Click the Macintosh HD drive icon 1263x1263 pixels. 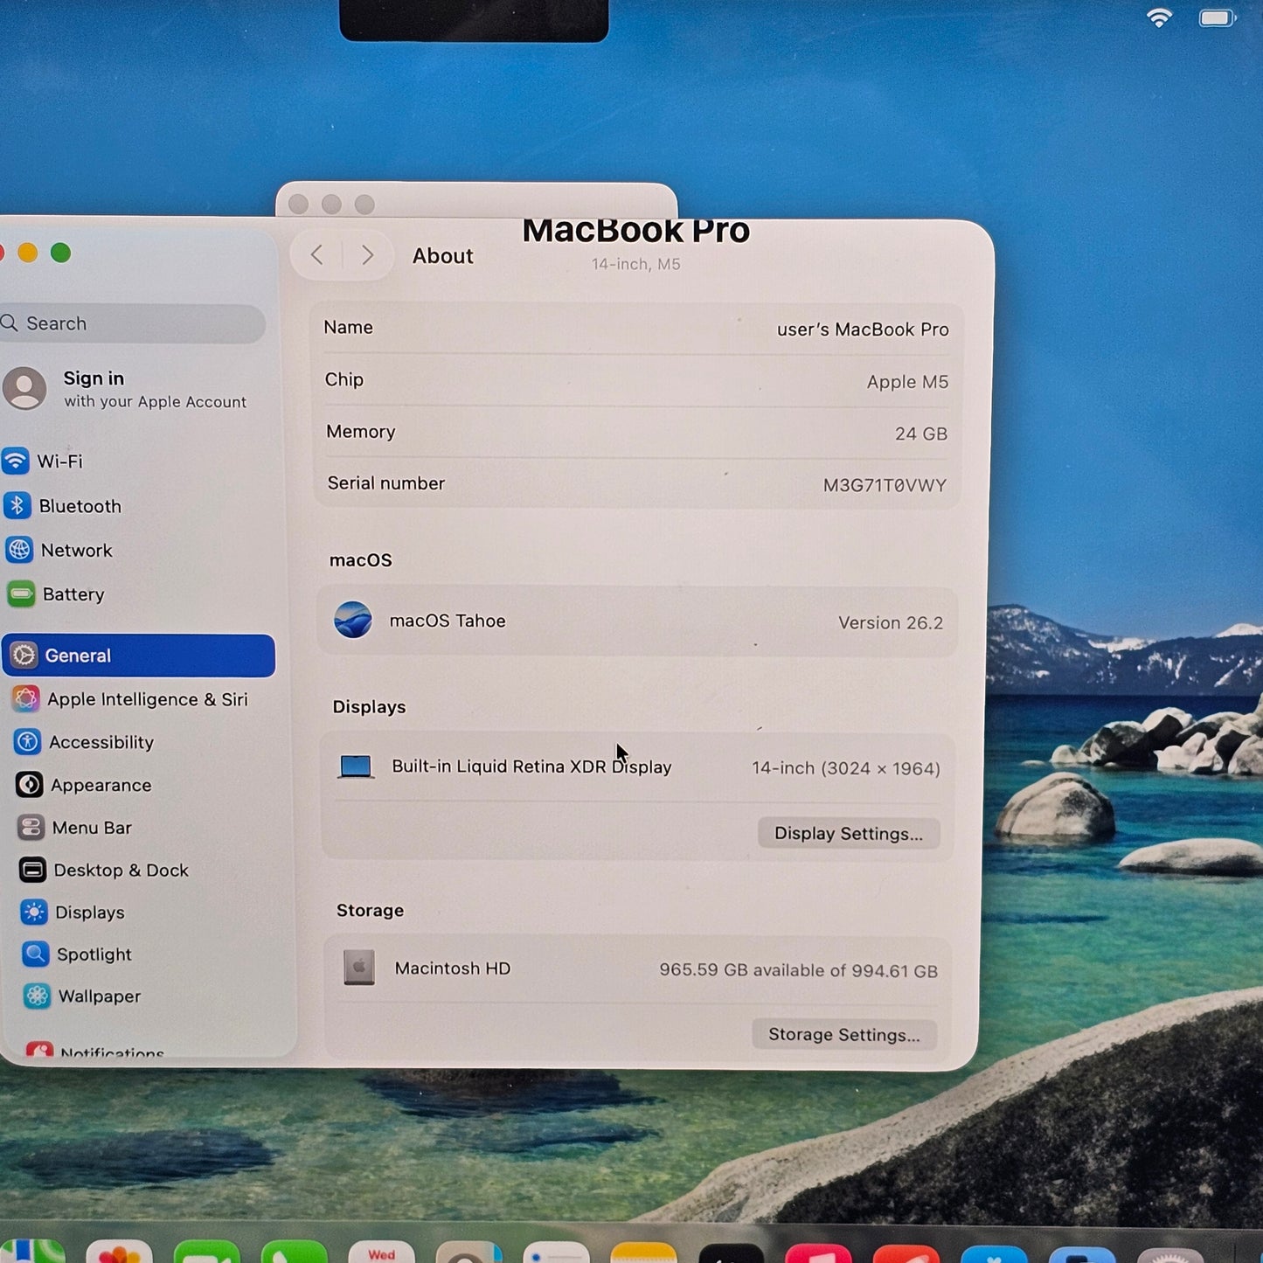click(x=359, y=968)
